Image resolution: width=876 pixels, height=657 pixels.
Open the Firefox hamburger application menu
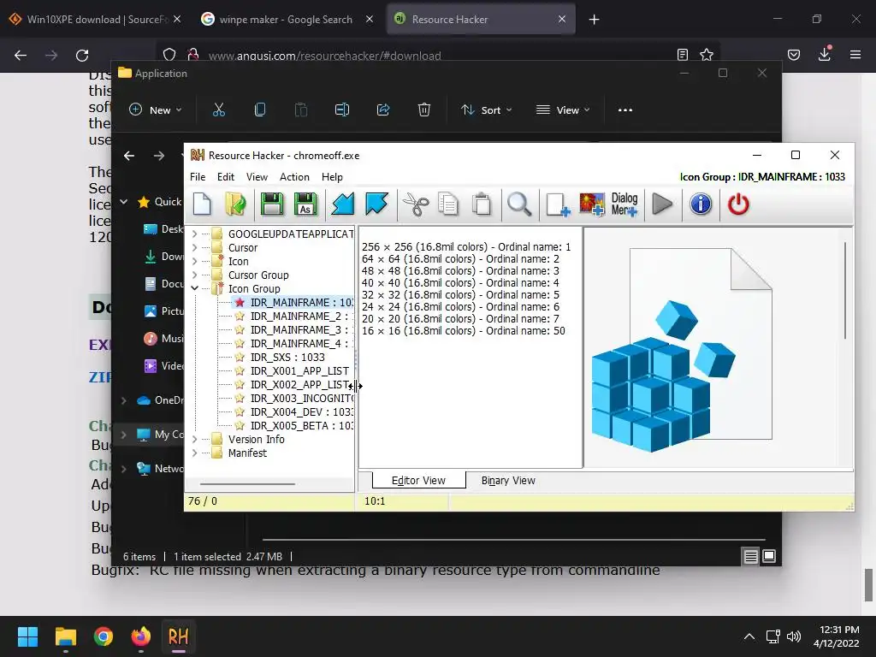pos(855,55)
